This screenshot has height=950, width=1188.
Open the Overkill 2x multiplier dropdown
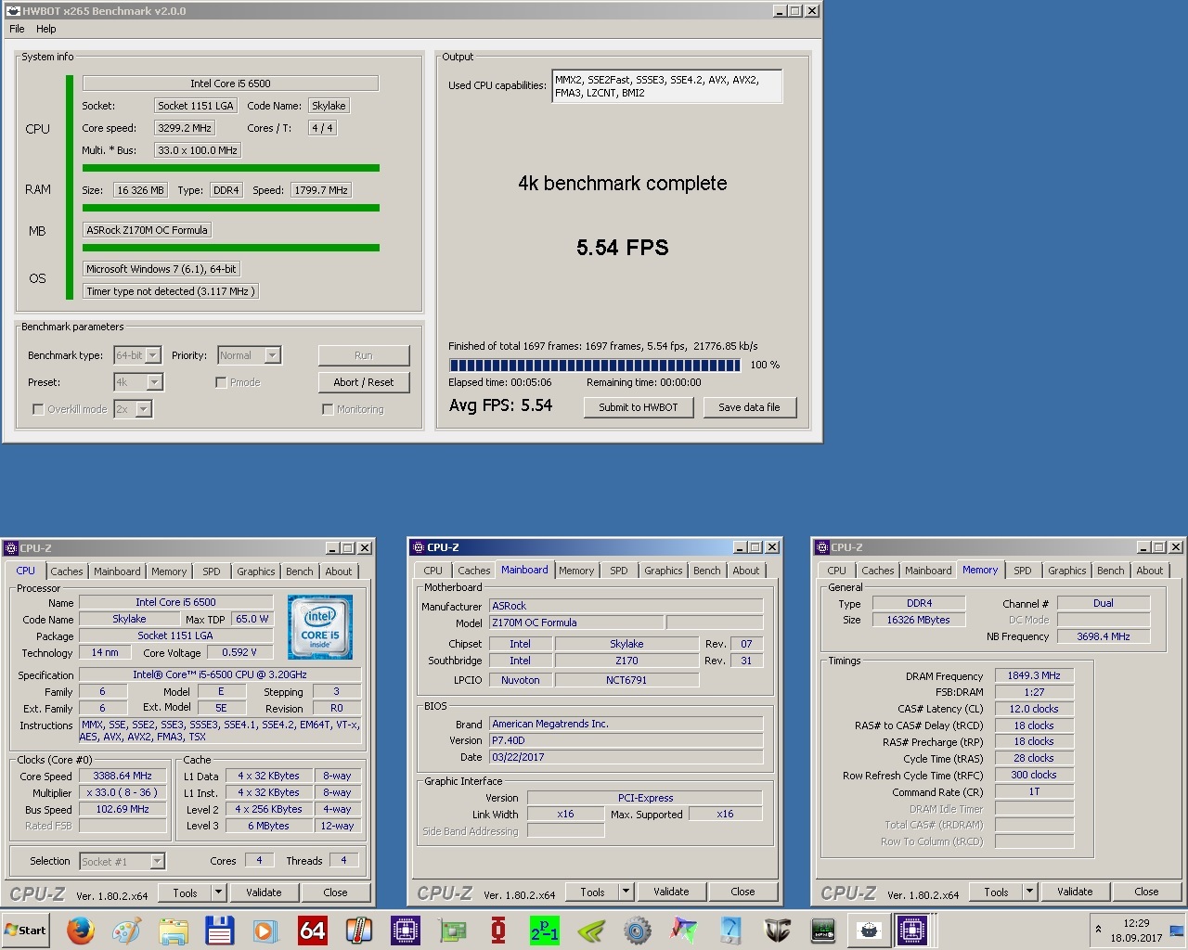(x=133, y=409)
